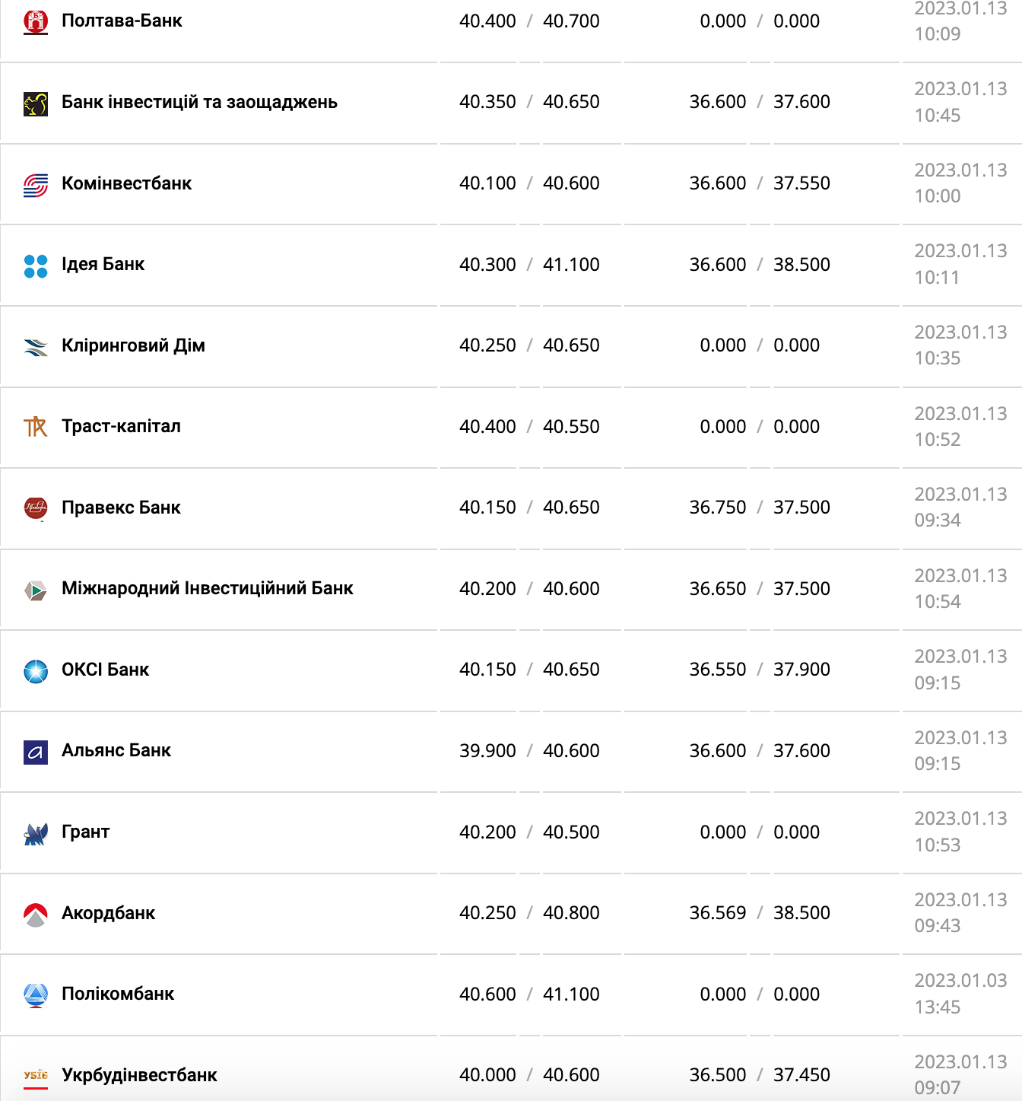Click the Акордбанк red triangle logo
The height and width of the screenshot is (1101, 1022).
36,914
